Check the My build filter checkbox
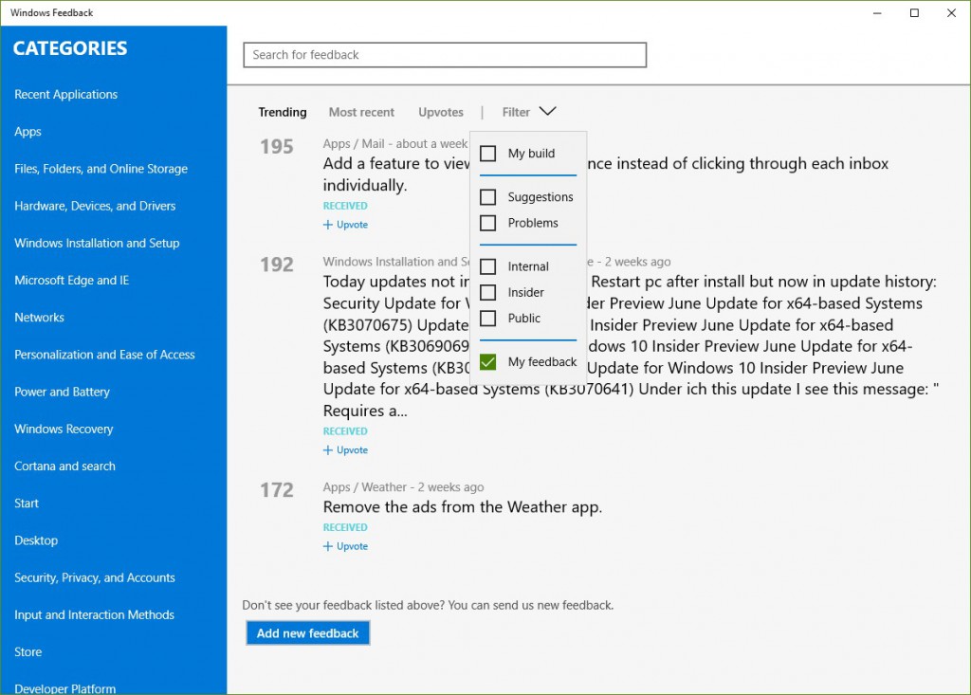 [488, 153]
